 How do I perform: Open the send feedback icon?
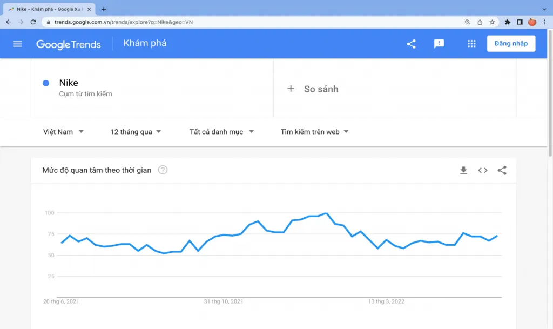[439, 43]
